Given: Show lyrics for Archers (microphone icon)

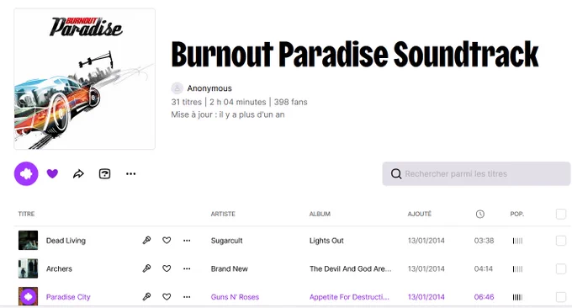Looking at the screenshot, I should pyautogui.click(x=146, y=268).
